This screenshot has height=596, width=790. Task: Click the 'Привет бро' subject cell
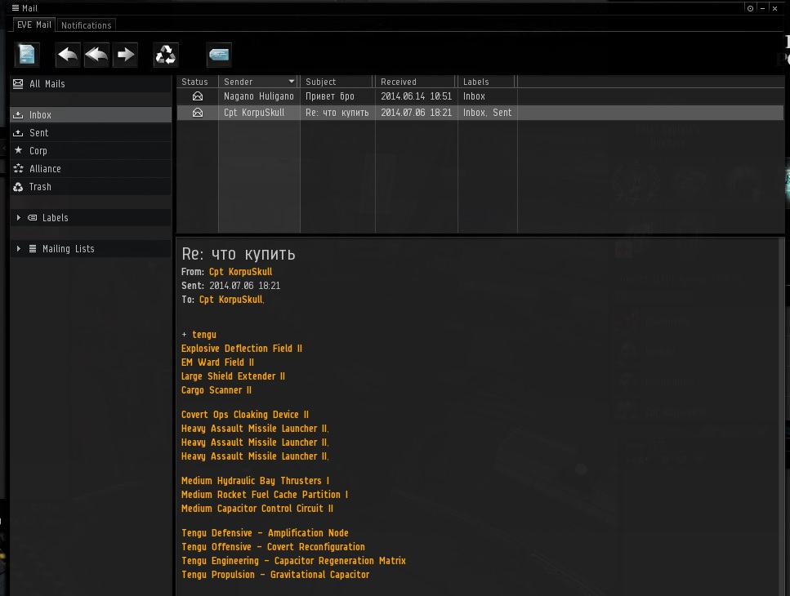coord(330,96)
